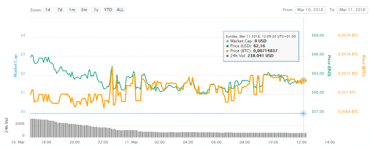Select the YTD zoom button

click(108, 10)
